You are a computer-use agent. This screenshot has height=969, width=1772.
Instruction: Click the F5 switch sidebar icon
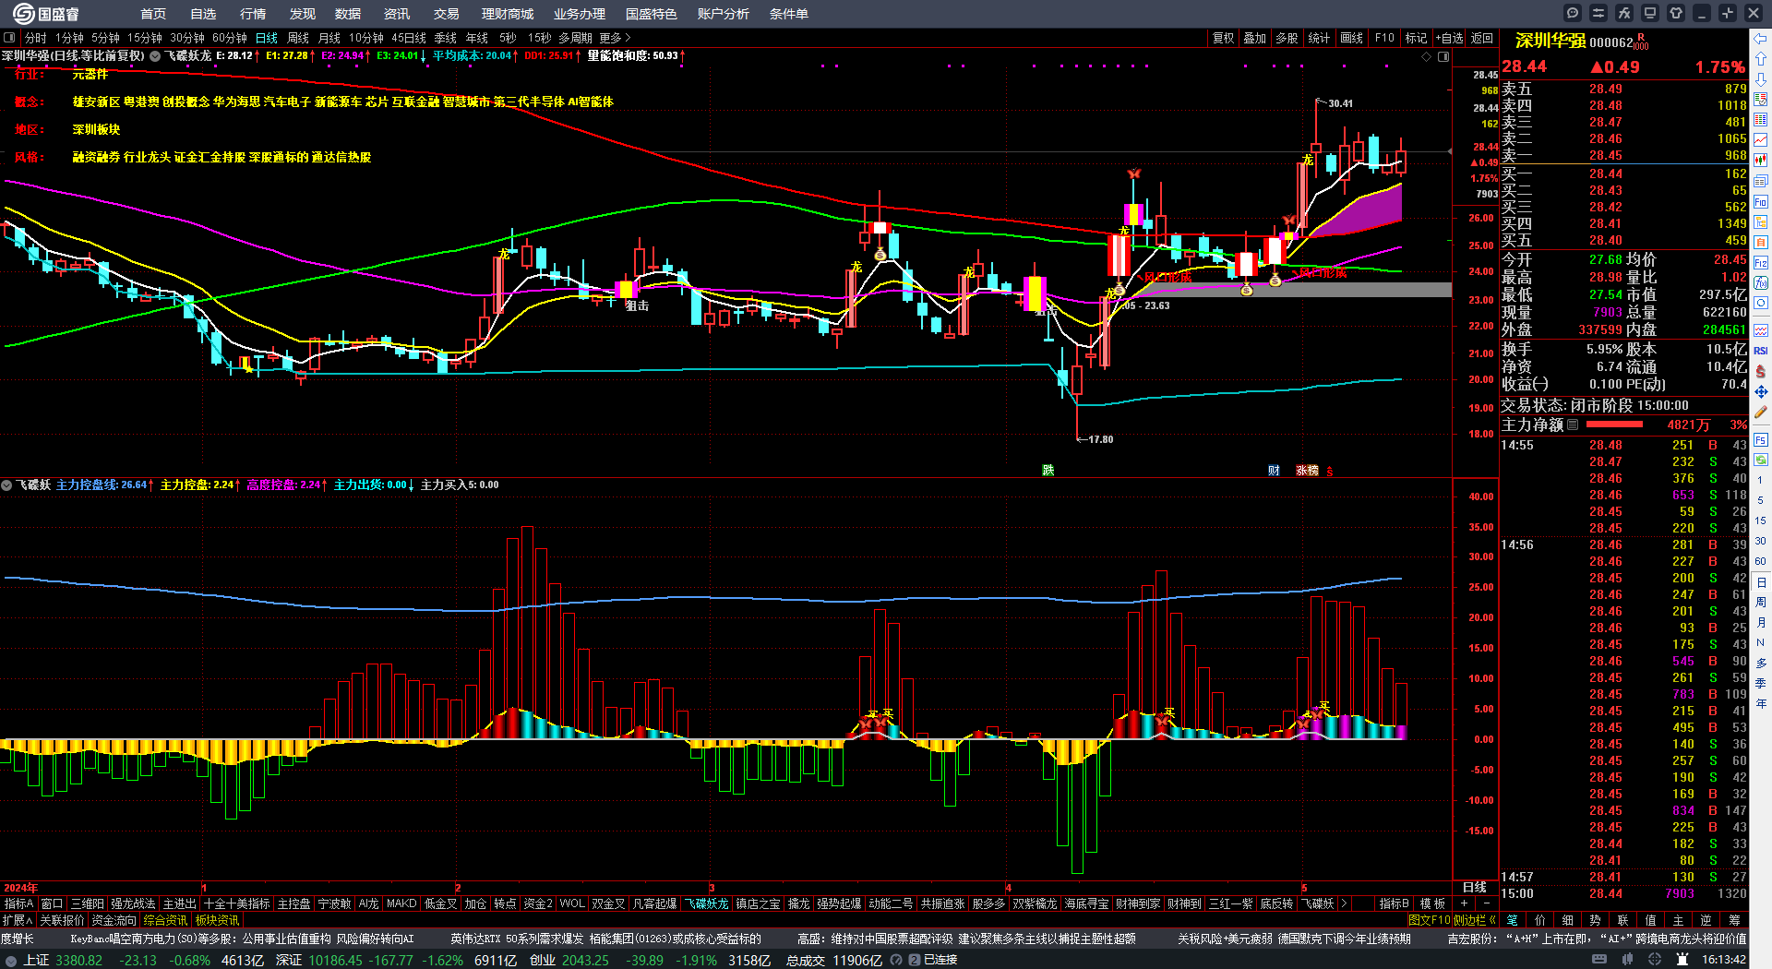click(x=1761, y=440)
